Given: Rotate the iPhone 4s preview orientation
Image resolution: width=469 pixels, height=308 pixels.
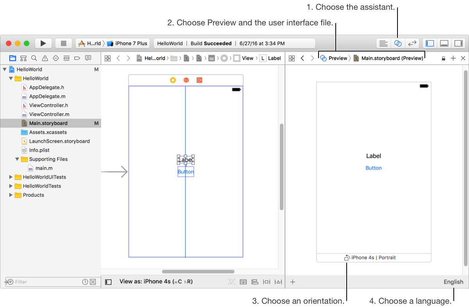Looking at the screenshot, I should click(347, 258).
